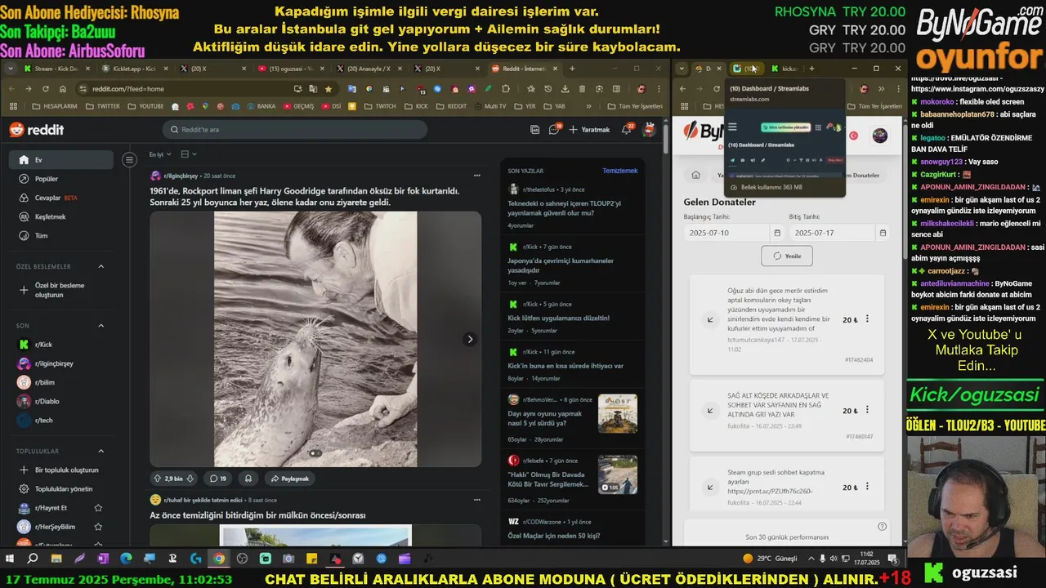The width and height of the screenshot is (1046, 588).
Task: Favorite r/Hayret Et with star
Action: coord(98,508)
